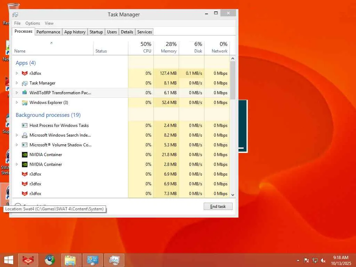The image size is (356, 267).
Task: Switch to the Performance tab
Action: [48, 32]
